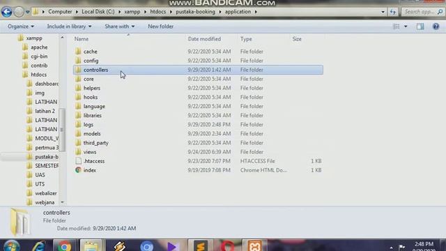Open Google Chrome from taskbar

(64, 246)
